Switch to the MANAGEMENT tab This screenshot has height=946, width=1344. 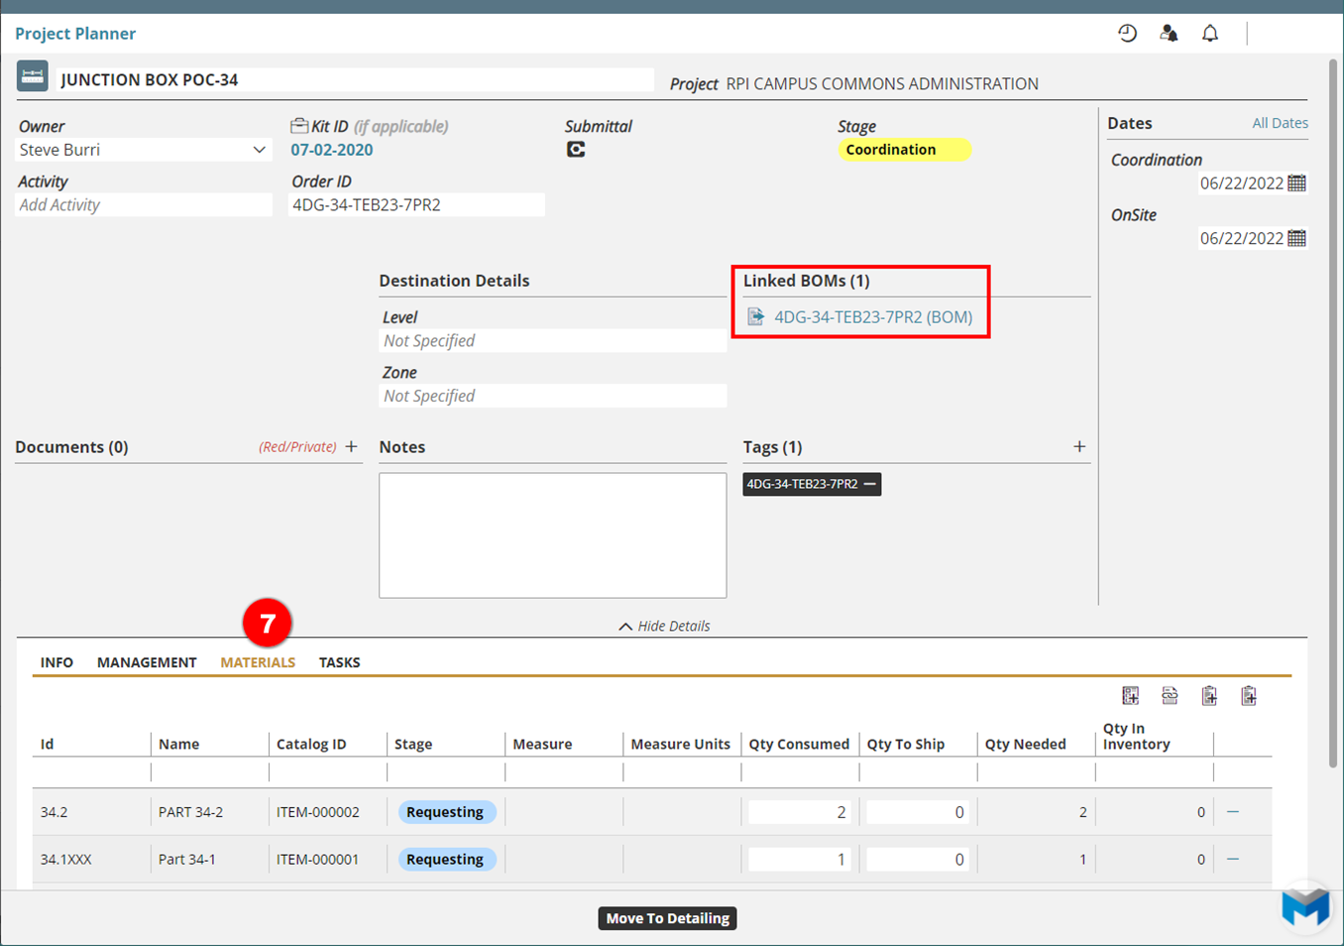[147, 662]
